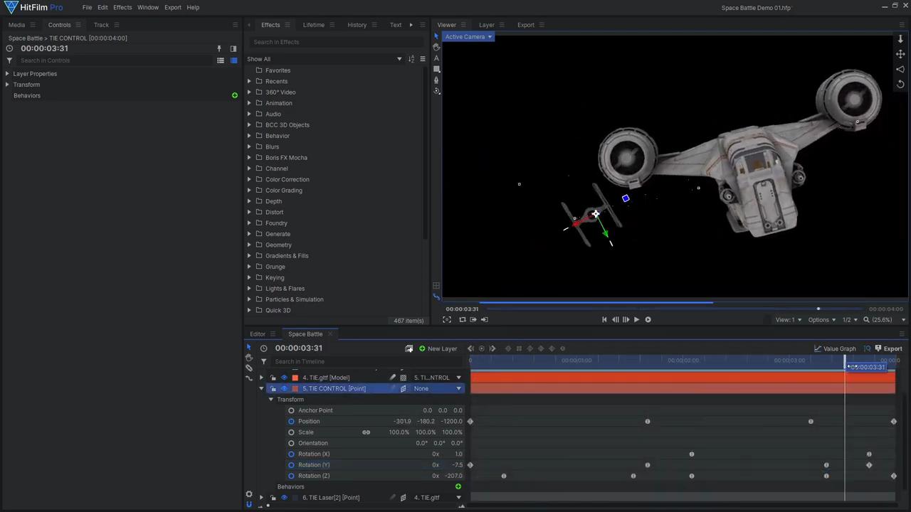The image size is (911, 512).
Task: Switch to the Media tab
Action: pos(16,25)
